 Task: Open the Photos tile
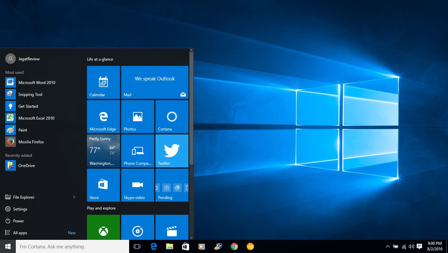tap(137, 117)
